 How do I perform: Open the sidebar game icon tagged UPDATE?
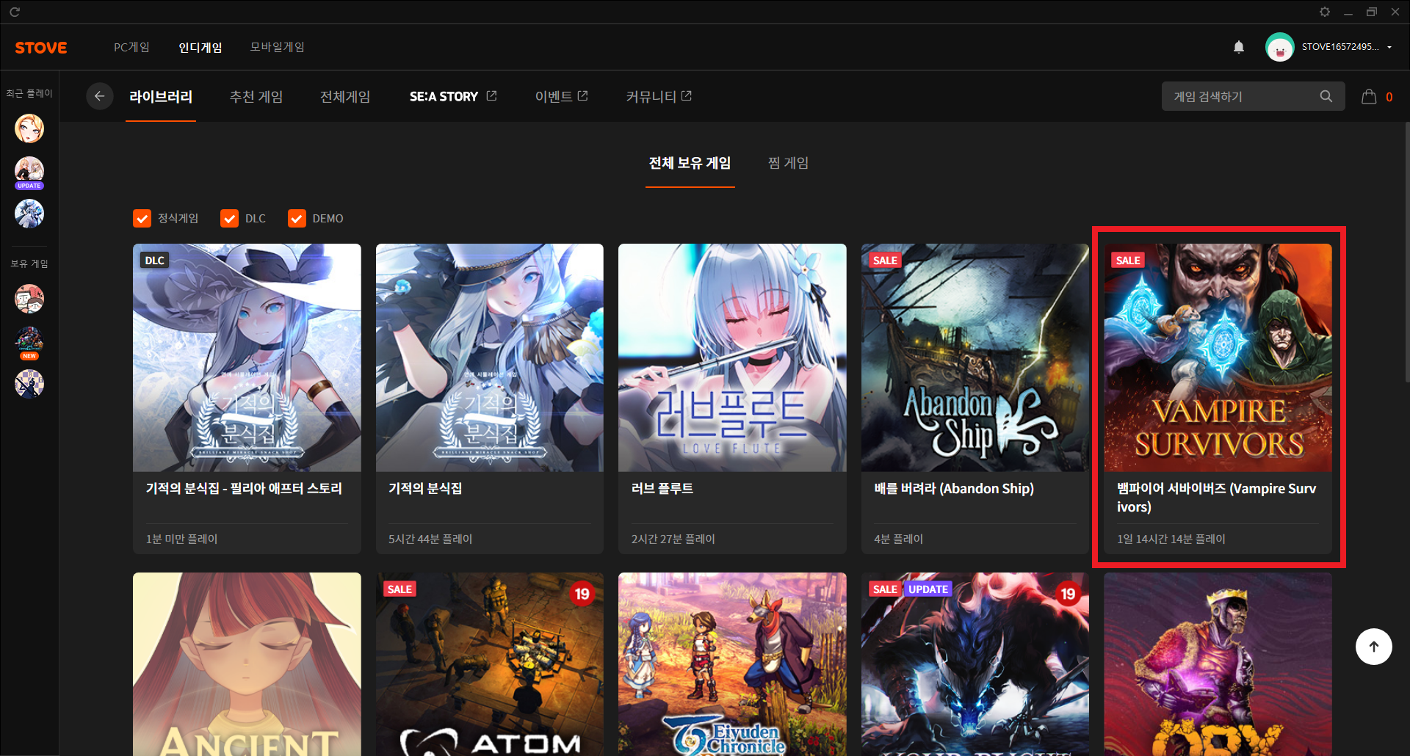pyautogui.click(x=29, y=171)
